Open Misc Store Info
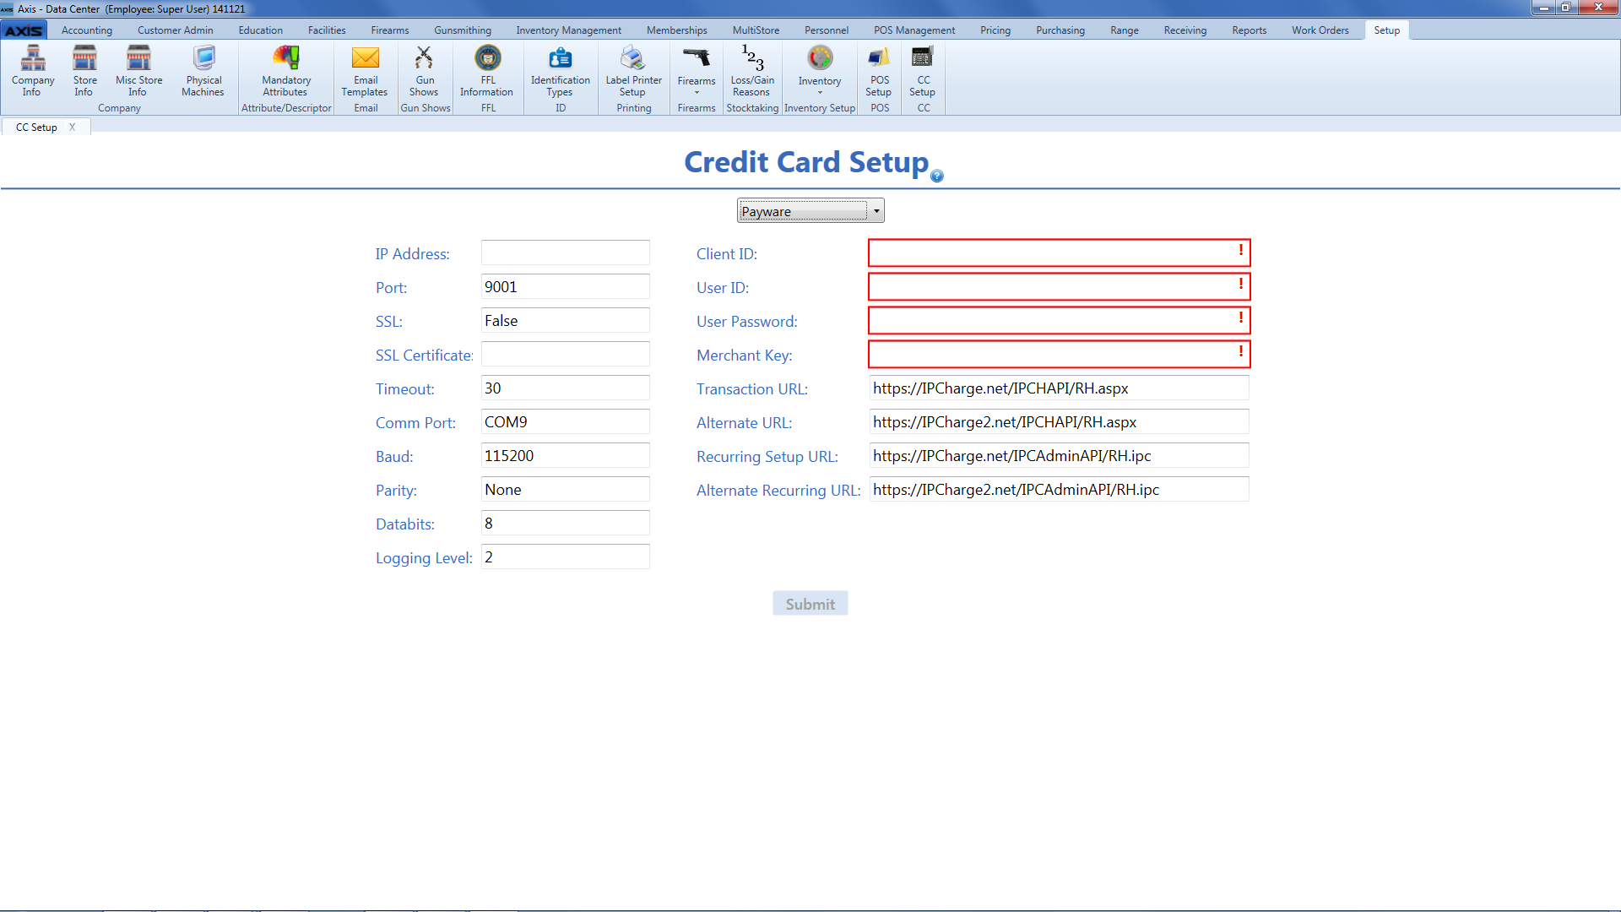Screen dimensions: 1621x912 pyautogui.click(x=138, y=71)
